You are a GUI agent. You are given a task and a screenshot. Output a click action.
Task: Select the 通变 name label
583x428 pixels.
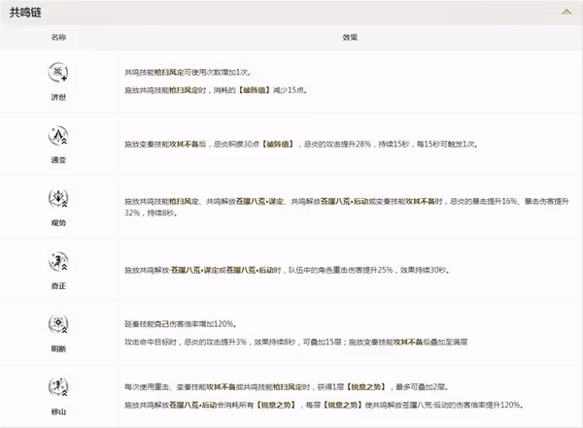[x=58, y=160]
